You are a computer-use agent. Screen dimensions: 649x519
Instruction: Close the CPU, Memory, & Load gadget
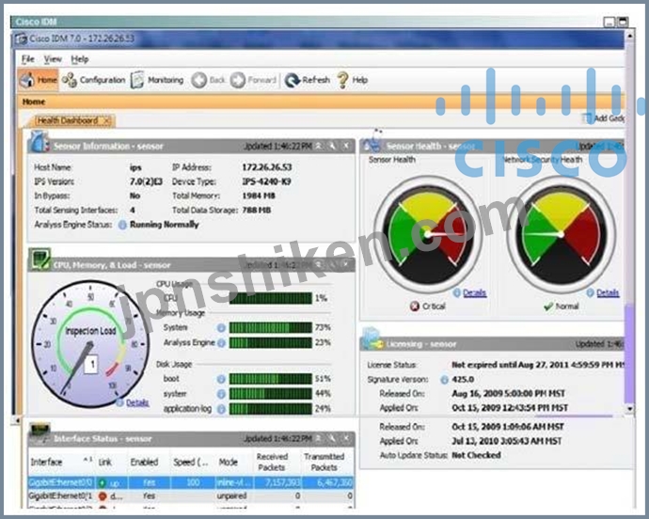pyautogui.click(x=345, y=264)
